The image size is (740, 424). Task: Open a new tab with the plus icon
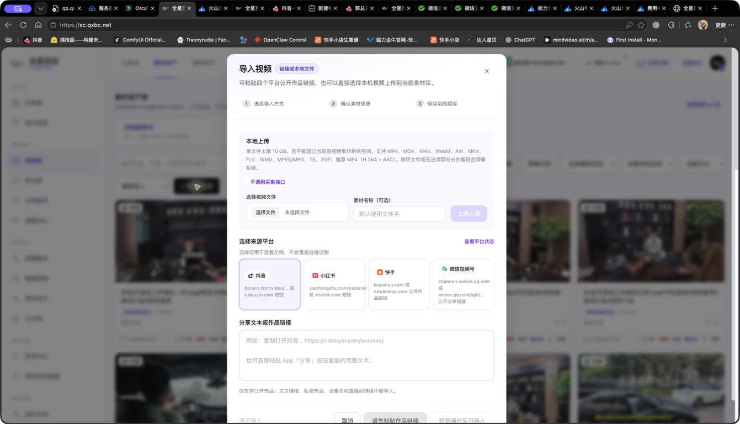[715, 8]
